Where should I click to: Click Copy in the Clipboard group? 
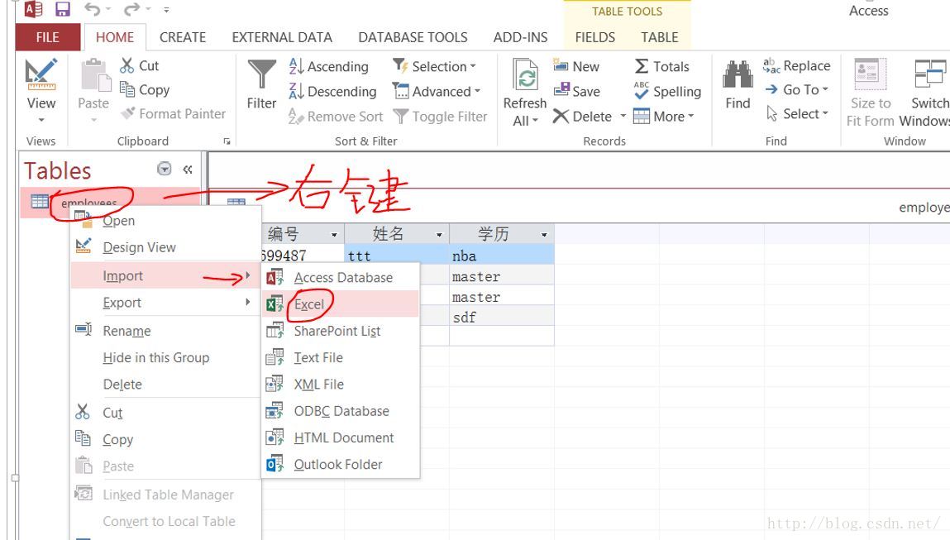(145, 89)
